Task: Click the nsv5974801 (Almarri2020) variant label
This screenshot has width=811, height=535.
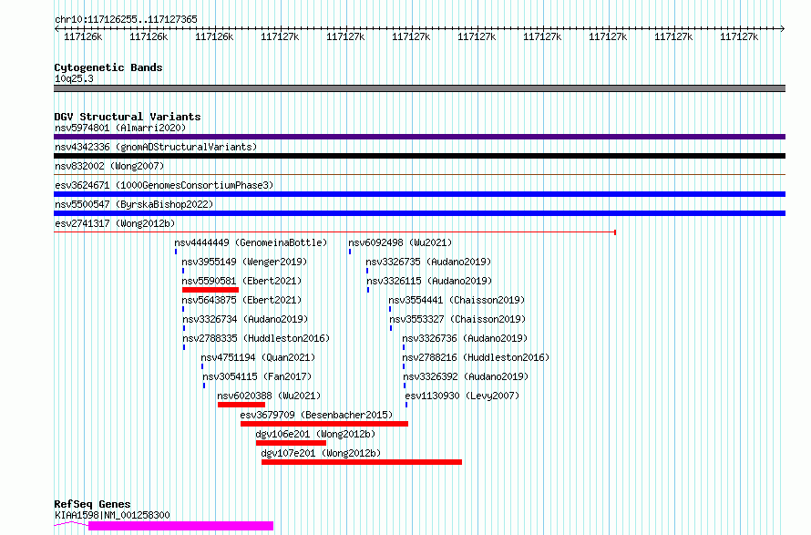Action: 120,128
